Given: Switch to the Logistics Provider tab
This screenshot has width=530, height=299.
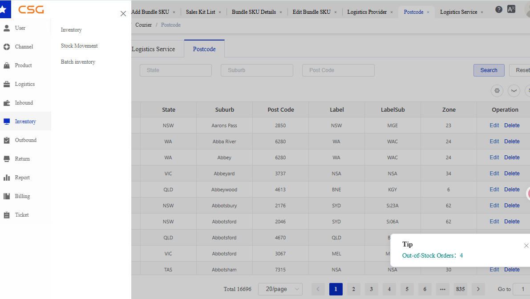Looking at the screenshot, I should 367,12.
